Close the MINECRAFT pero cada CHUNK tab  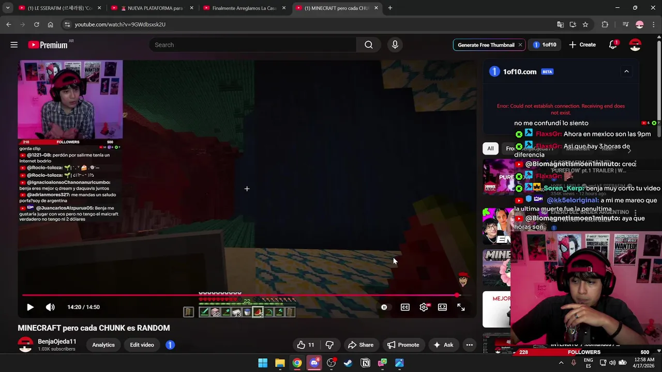pos(376,8)
